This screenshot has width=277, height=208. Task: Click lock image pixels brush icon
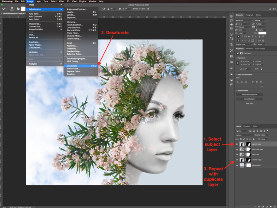point(244,138)
